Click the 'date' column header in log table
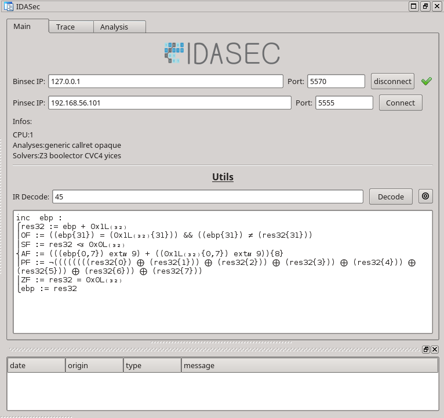Screen dimensions: 444x418 click(x=37, y=365)
